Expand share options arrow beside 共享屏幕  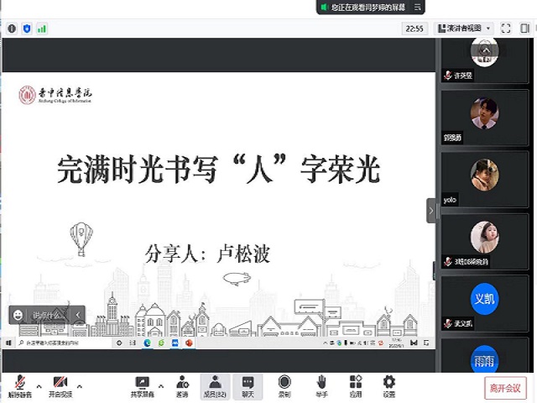[x=161, y=386]
